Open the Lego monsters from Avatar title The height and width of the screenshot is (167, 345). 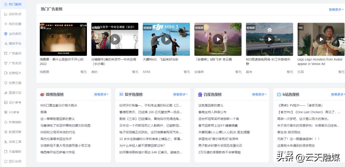(320, 62)
